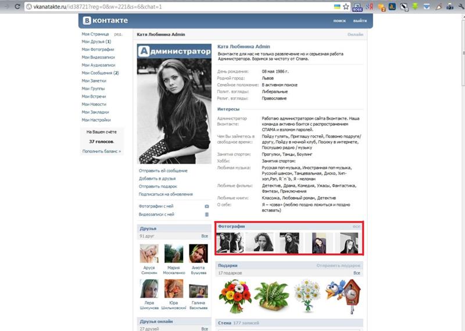This screenshot has height=331, width=465.
Task: Open the flower bouquet gift image
Action: click(235, 296)
